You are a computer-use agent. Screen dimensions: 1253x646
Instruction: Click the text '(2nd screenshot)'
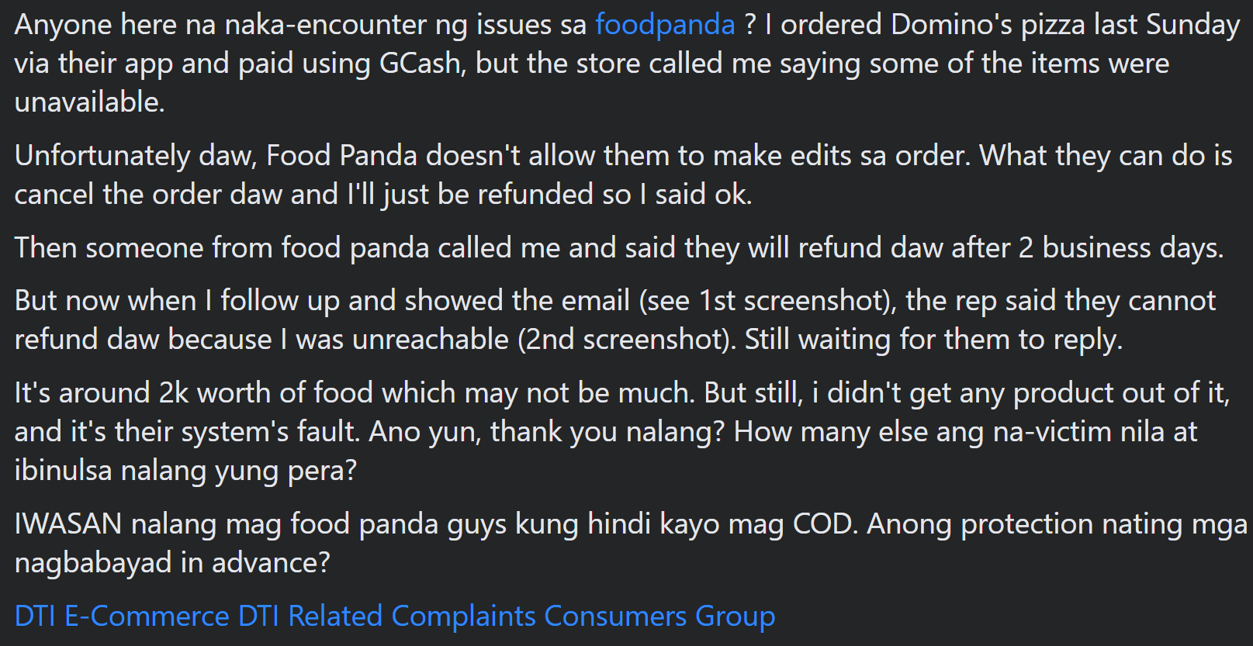pyautogui.click(x=627, y=340)
